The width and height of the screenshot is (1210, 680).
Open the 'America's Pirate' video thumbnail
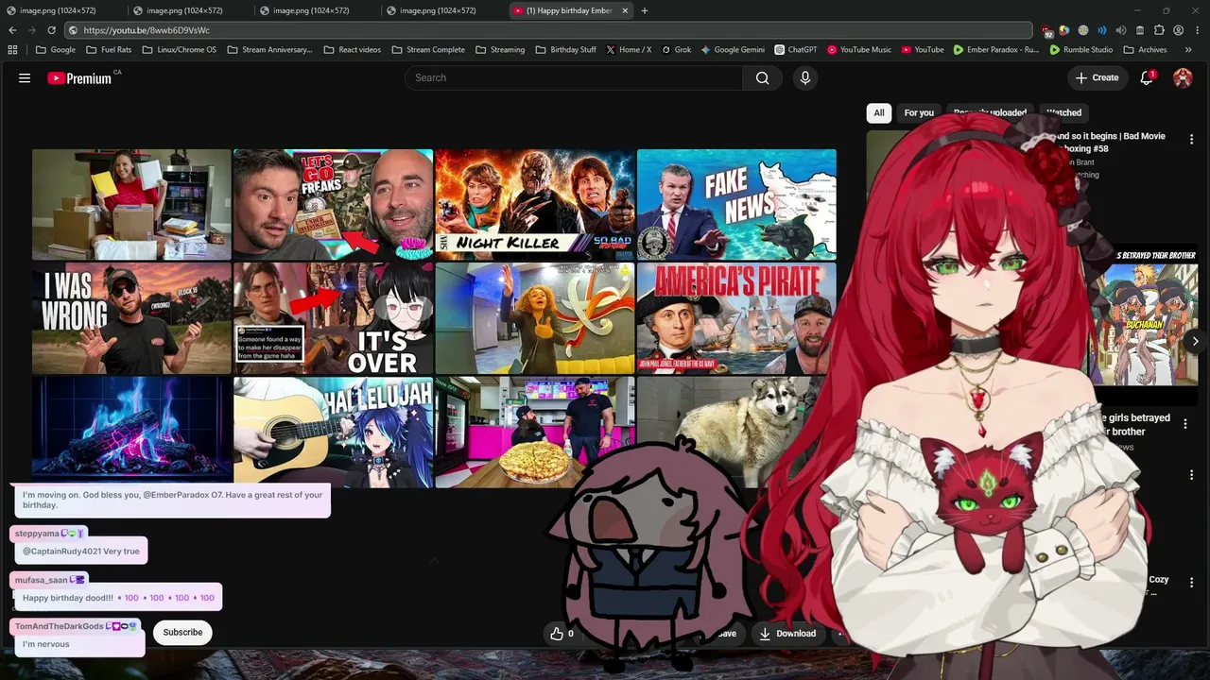coord(736,318)
